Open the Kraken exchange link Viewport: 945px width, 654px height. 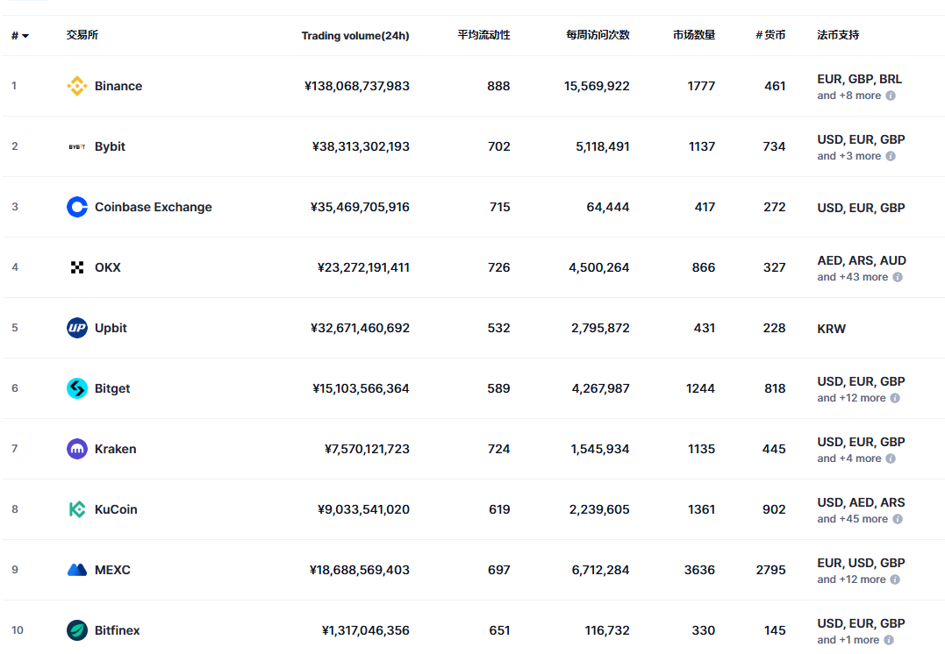115,449
